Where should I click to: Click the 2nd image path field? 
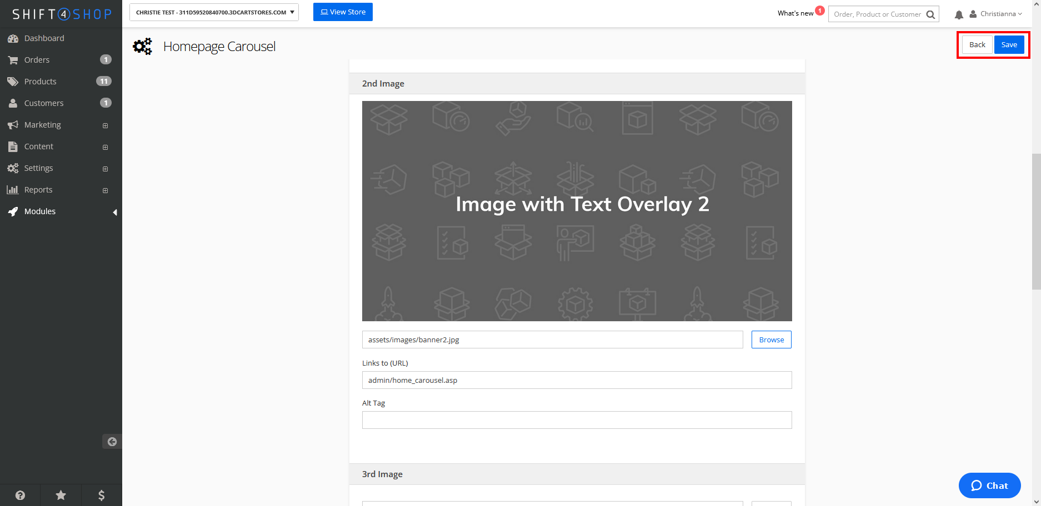(x=553, y=340)
